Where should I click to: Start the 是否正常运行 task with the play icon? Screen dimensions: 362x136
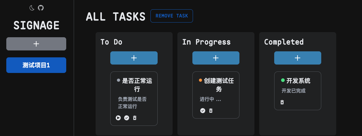[x=118, y=118]
